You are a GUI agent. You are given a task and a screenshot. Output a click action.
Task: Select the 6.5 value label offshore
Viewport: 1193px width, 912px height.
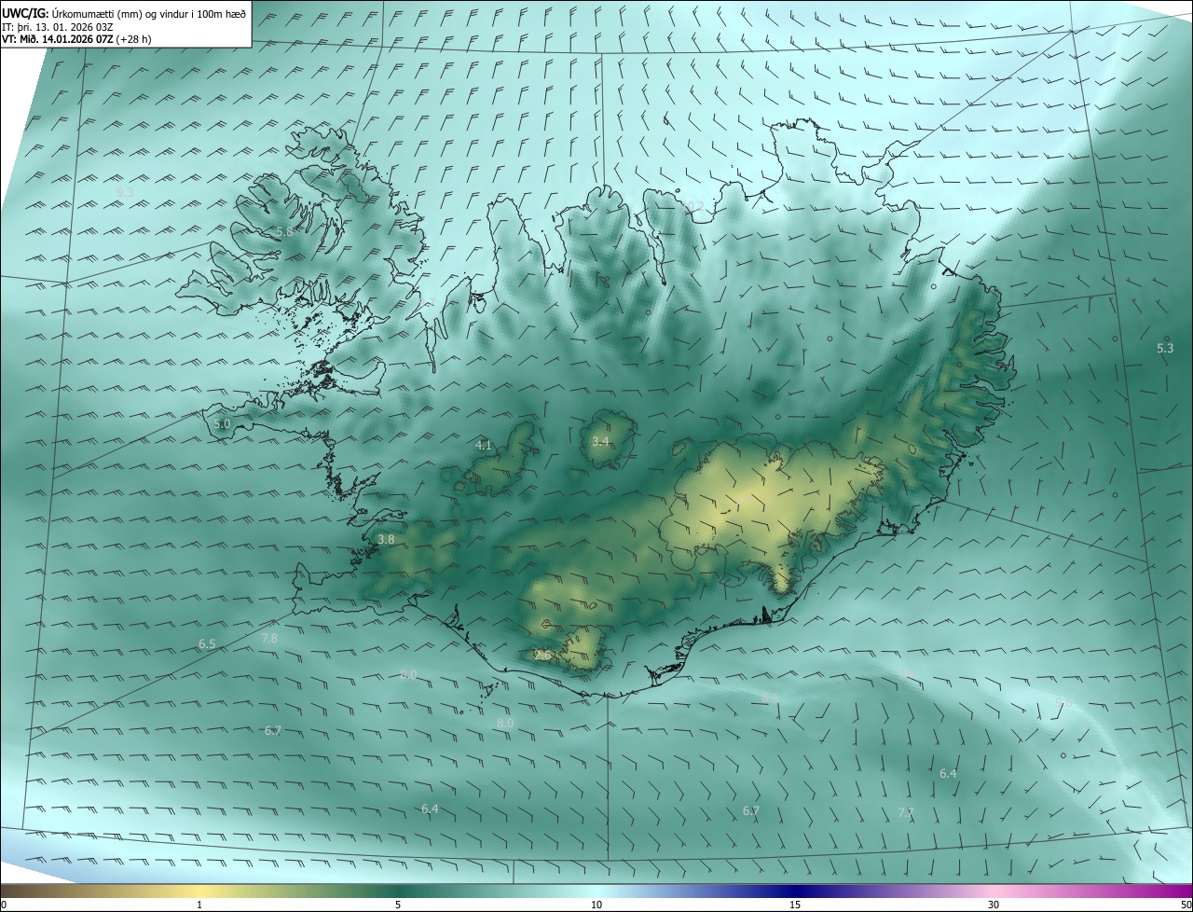click(207, 644)
